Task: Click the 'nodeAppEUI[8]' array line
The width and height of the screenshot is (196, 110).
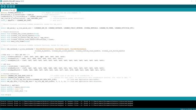Action: tap(32, 58)
